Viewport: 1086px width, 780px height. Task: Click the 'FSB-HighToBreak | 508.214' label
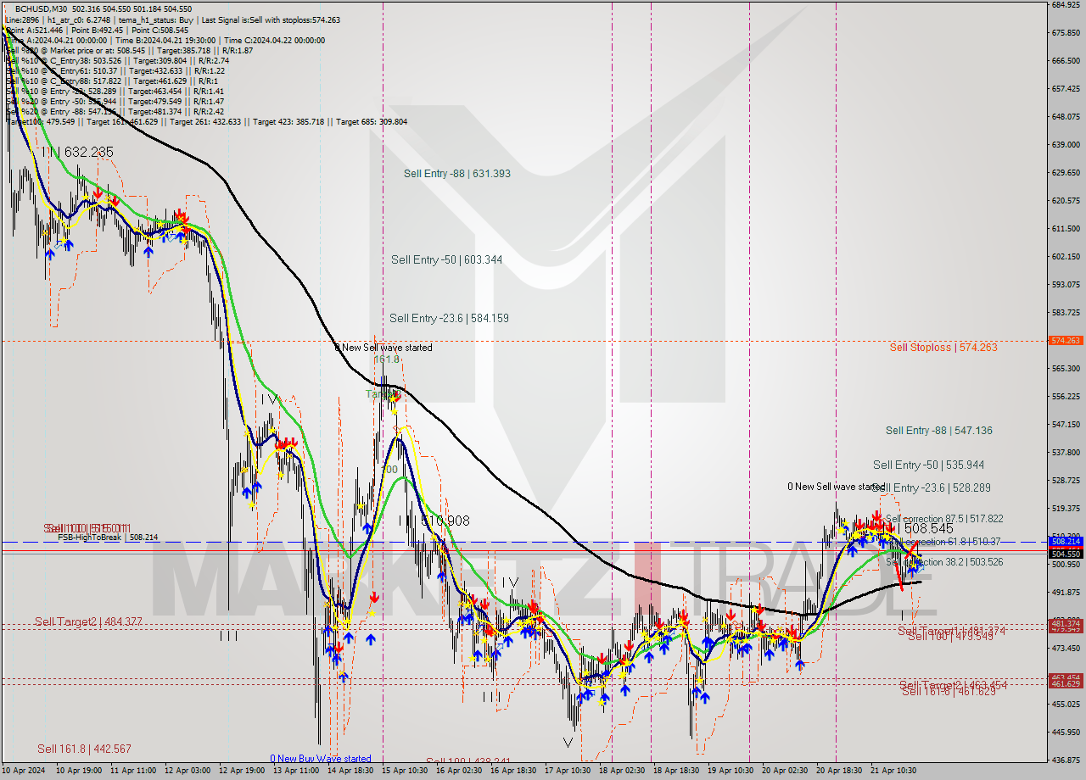[x=108, y=538]
